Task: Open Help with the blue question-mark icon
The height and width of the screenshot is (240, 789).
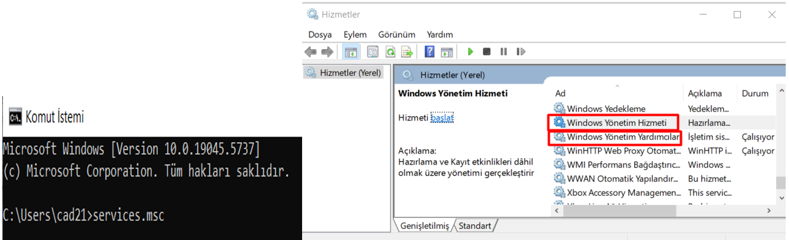Action: (x=429, y=51)
